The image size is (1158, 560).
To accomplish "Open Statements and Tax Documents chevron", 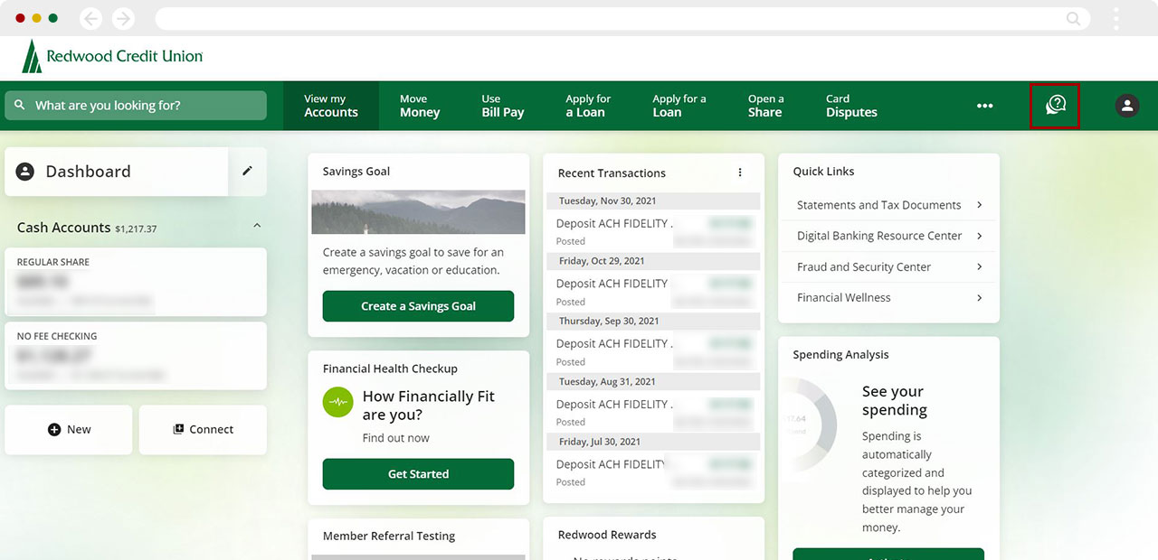I will [980, 205].
